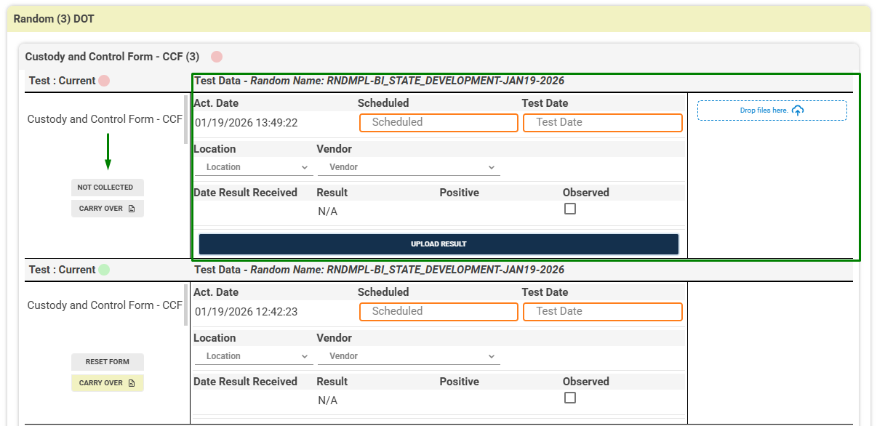The height and width of the screenshot is (426, 877).
Task: Click red status dot beside CCF (3) header
Action: [217, 57]
